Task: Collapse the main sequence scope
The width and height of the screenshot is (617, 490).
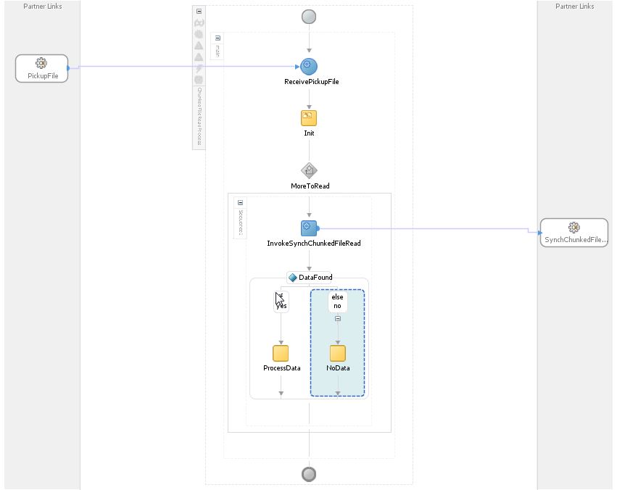Action: (x=218, y=38)
